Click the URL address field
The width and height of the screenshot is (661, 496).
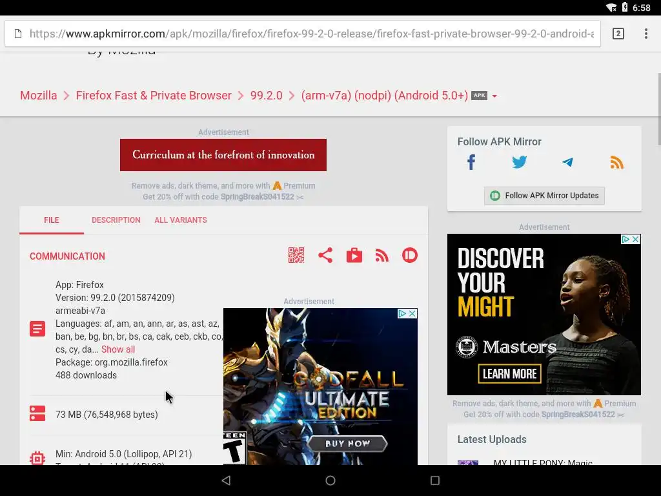(311, 34)
